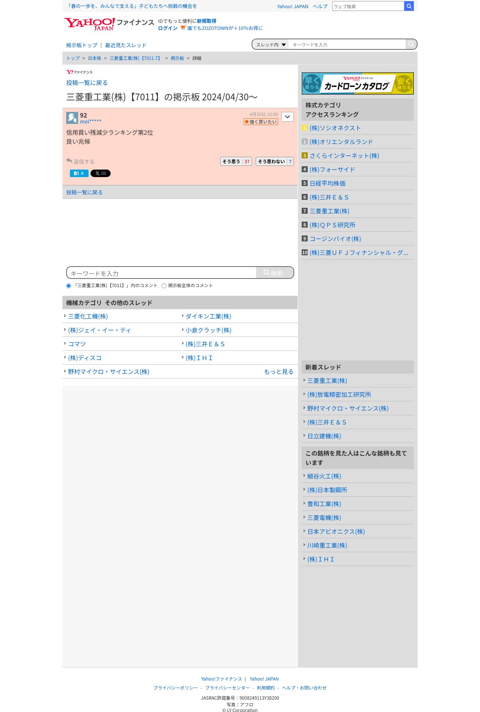Open ranking 3 さくらインターネット(株)
Screen dimensions: 480x712
coord(344,156)
